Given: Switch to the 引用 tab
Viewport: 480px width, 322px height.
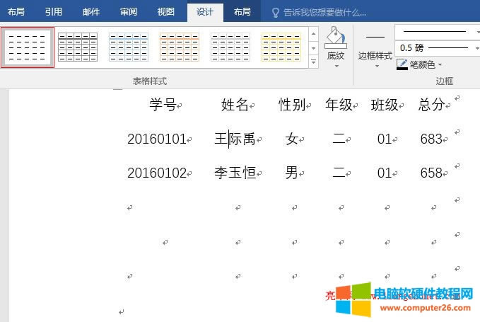Looking at the screenshot, I should (x=54, y=11).
